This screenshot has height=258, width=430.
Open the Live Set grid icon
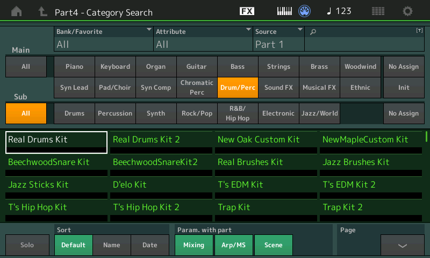click(x=378, y=11)
